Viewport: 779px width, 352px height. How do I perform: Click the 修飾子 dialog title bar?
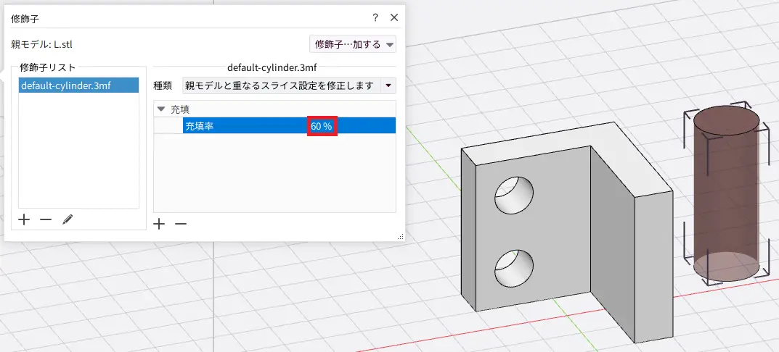182,17
